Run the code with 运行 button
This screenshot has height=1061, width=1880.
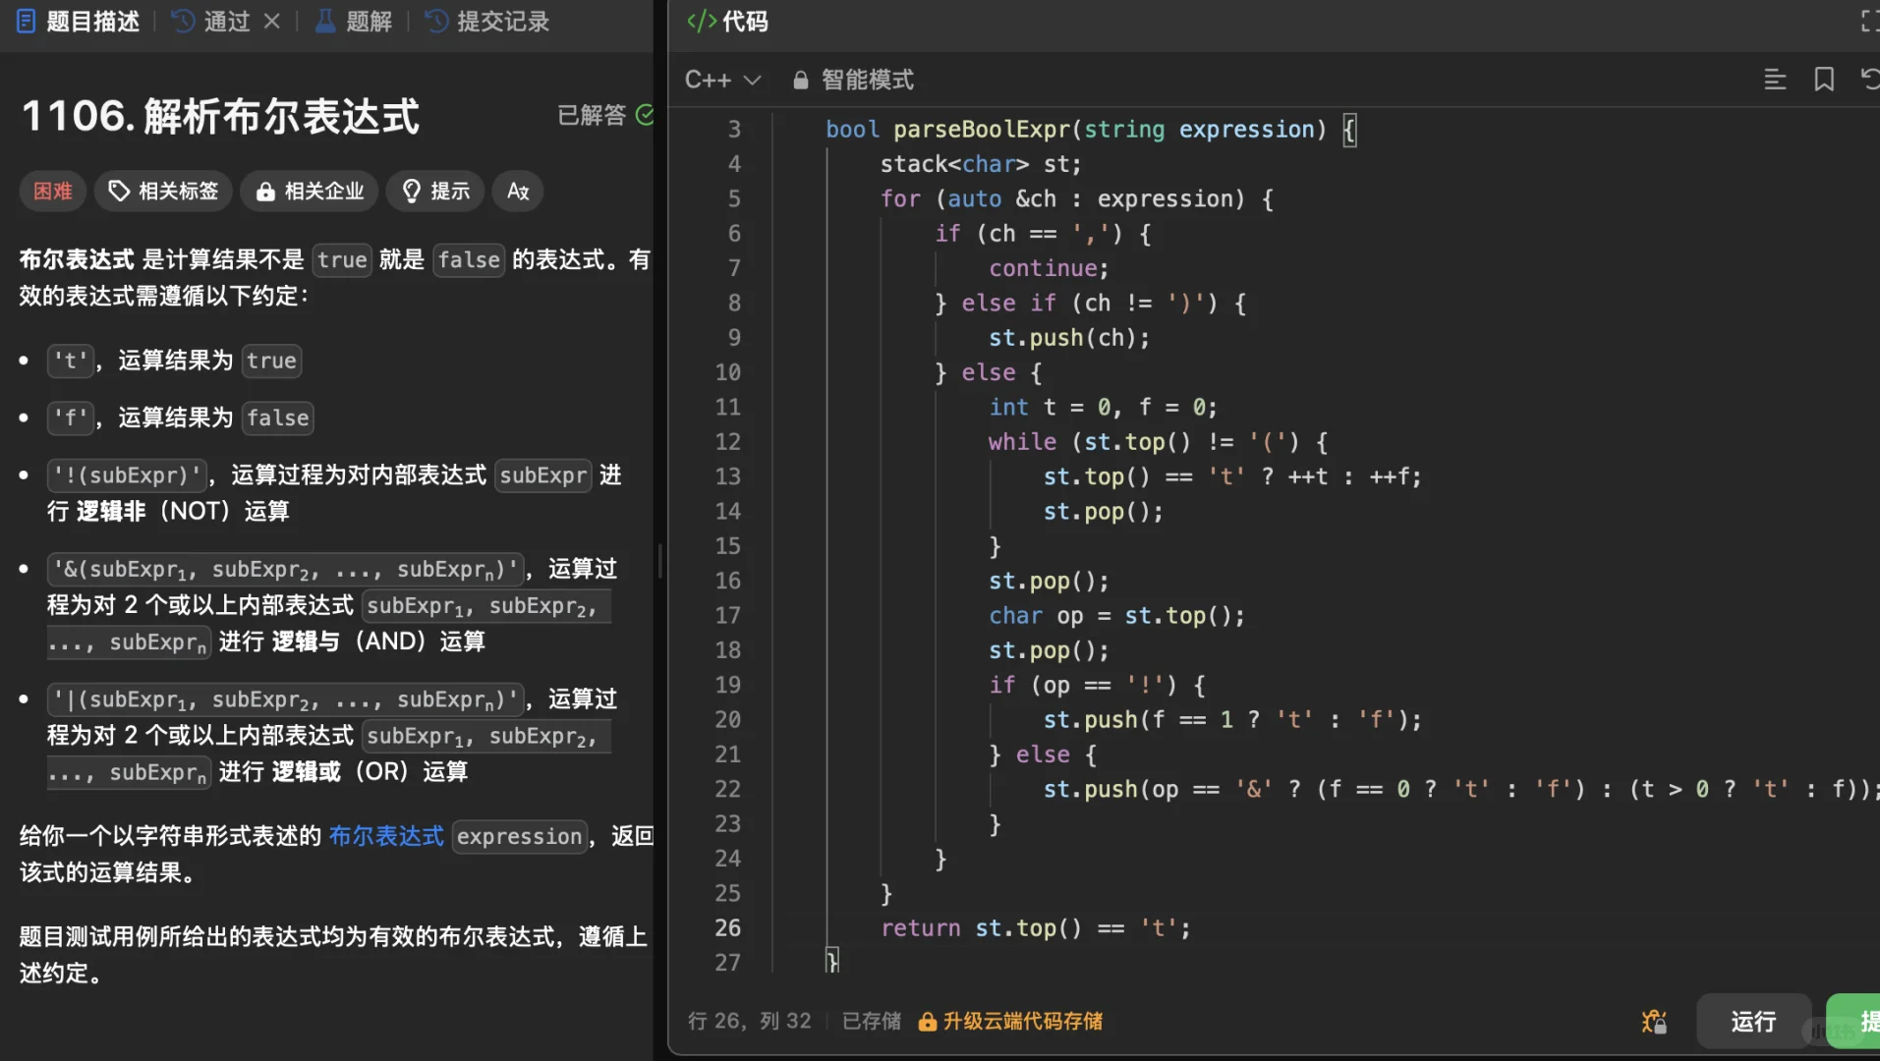[1753, 1022]
